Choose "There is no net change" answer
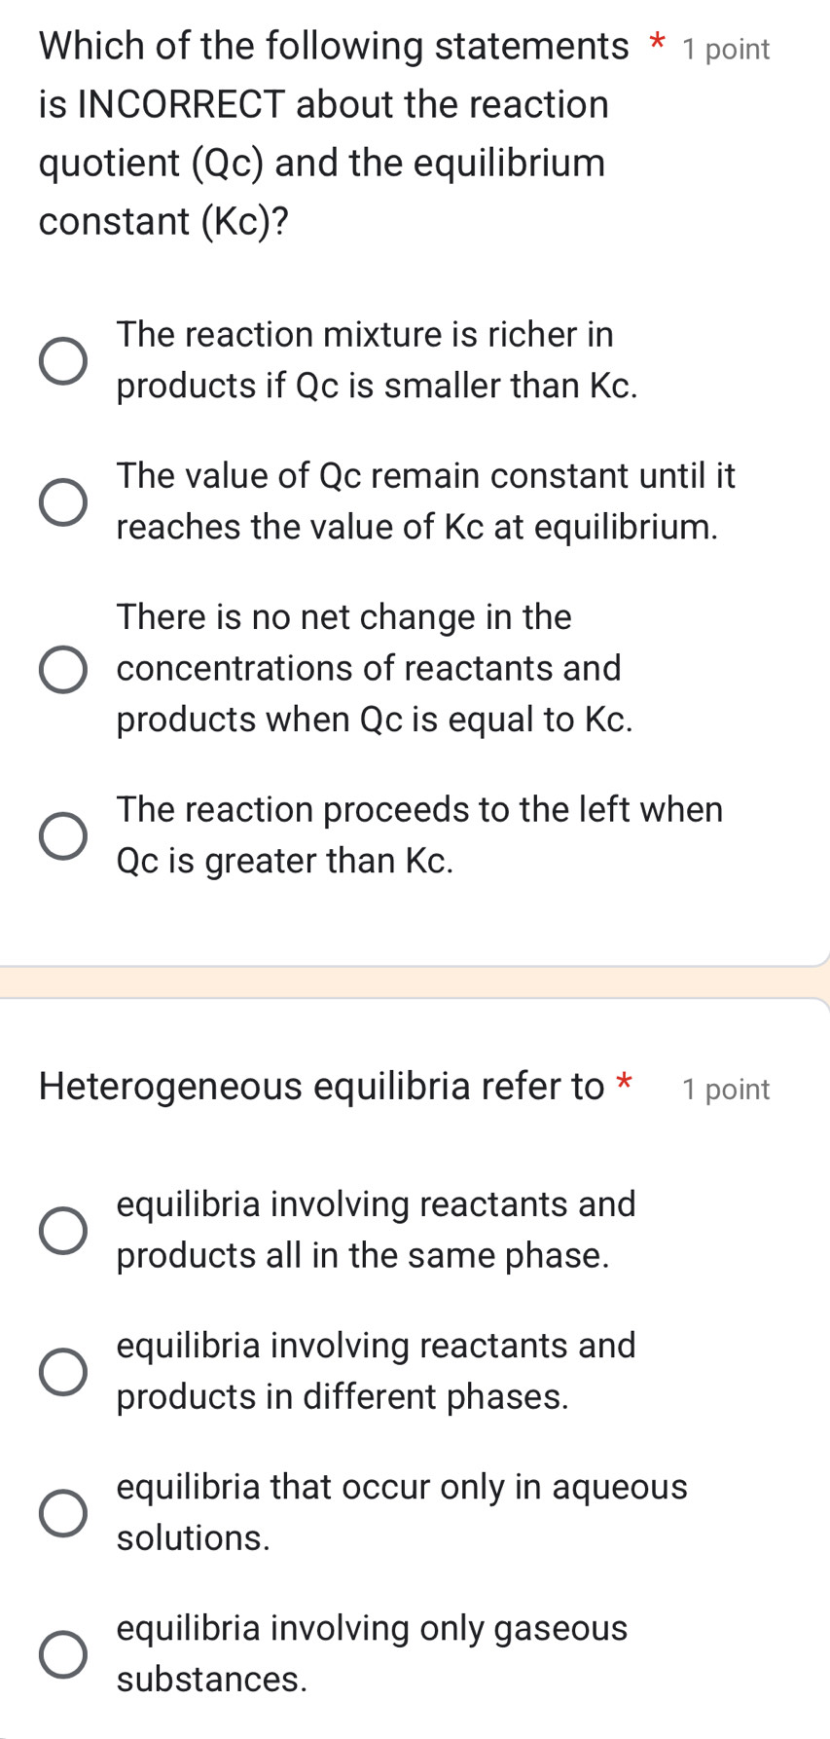Screen dimensions: 830x1739 click(x=62, y=668)
